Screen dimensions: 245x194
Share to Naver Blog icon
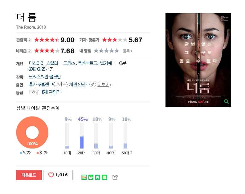click(84, 177)
